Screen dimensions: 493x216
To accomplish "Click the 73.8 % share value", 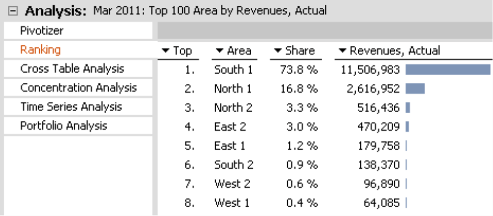I will click(297, 69).
